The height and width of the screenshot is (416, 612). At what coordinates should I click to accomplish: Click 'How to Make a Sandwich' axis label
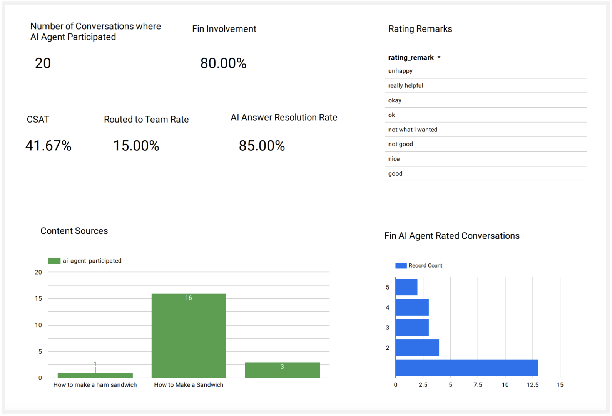pos(189,385)
